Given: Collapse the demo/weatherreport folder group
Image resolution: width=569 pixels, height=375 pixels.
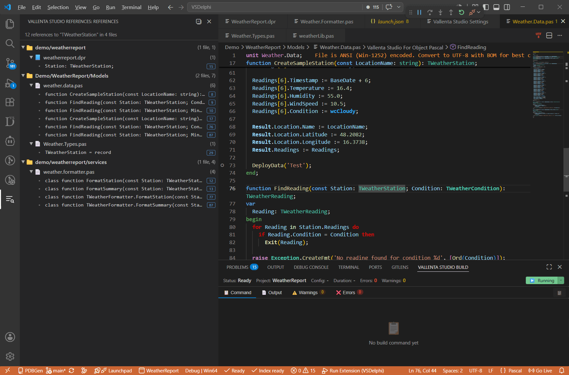Looking at the screenshot, I should pyautogui.click(x=23, y=47).
